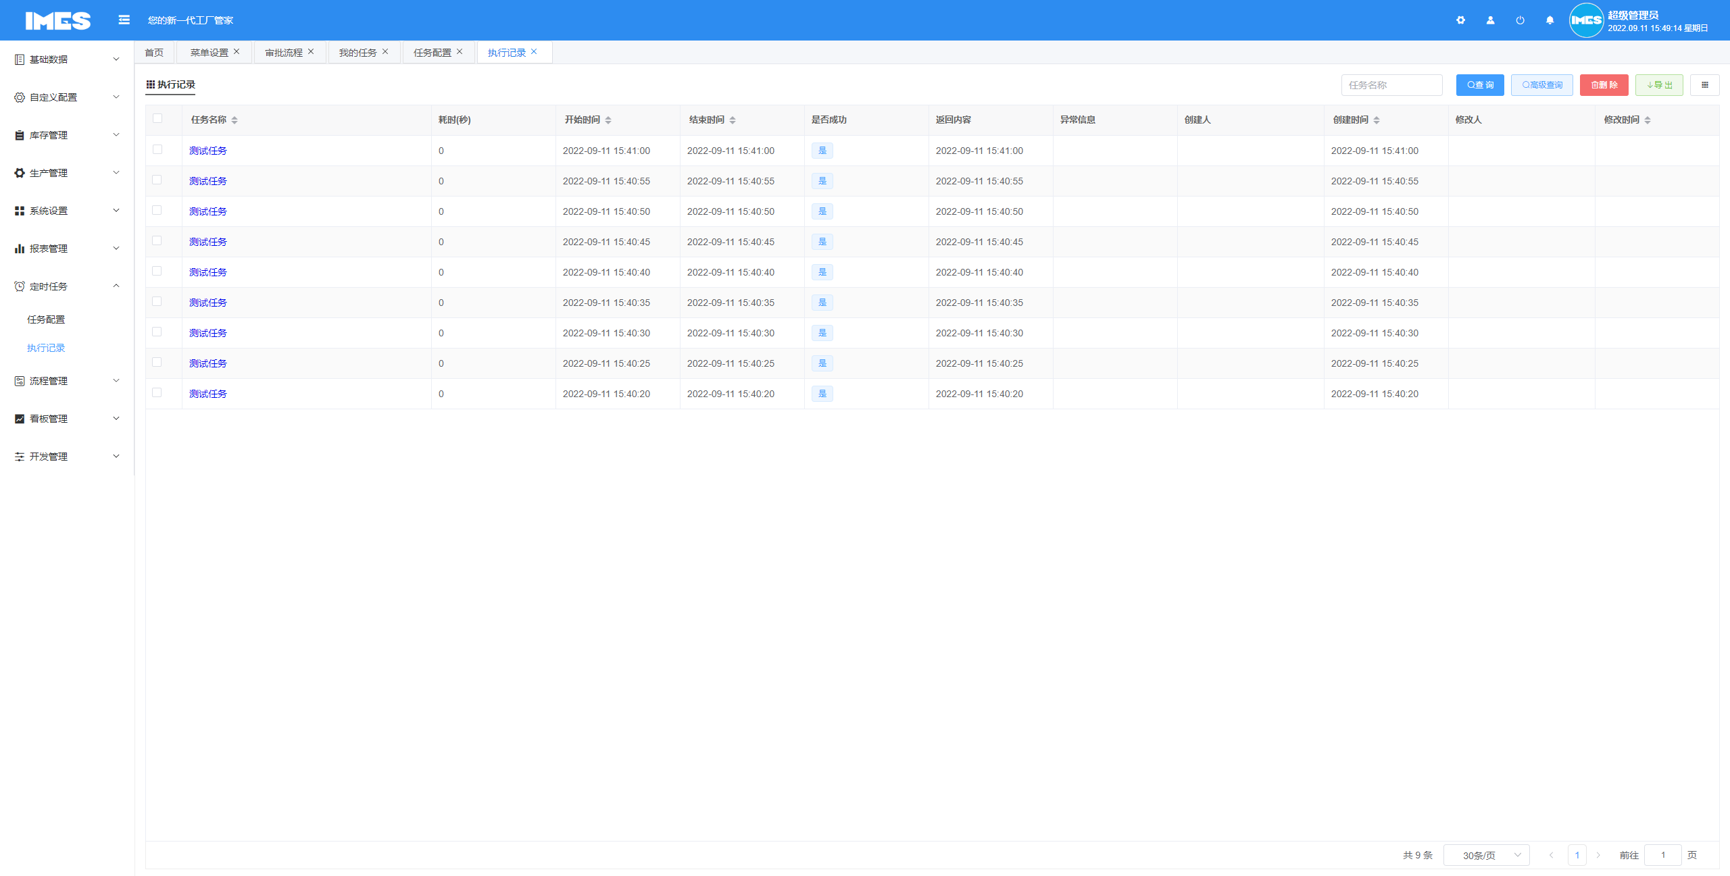This screenshot has height=876, width=1730.
Task: Check the row with start time 15:40:30
Action: coord(157,332)
